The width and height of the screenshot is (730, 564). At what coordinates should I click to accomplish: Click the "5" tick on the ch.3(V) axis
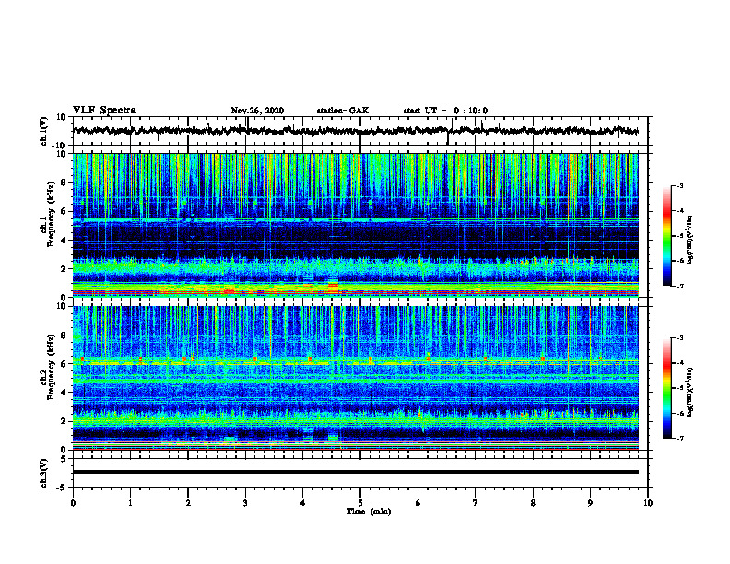(x=64, y=459)
